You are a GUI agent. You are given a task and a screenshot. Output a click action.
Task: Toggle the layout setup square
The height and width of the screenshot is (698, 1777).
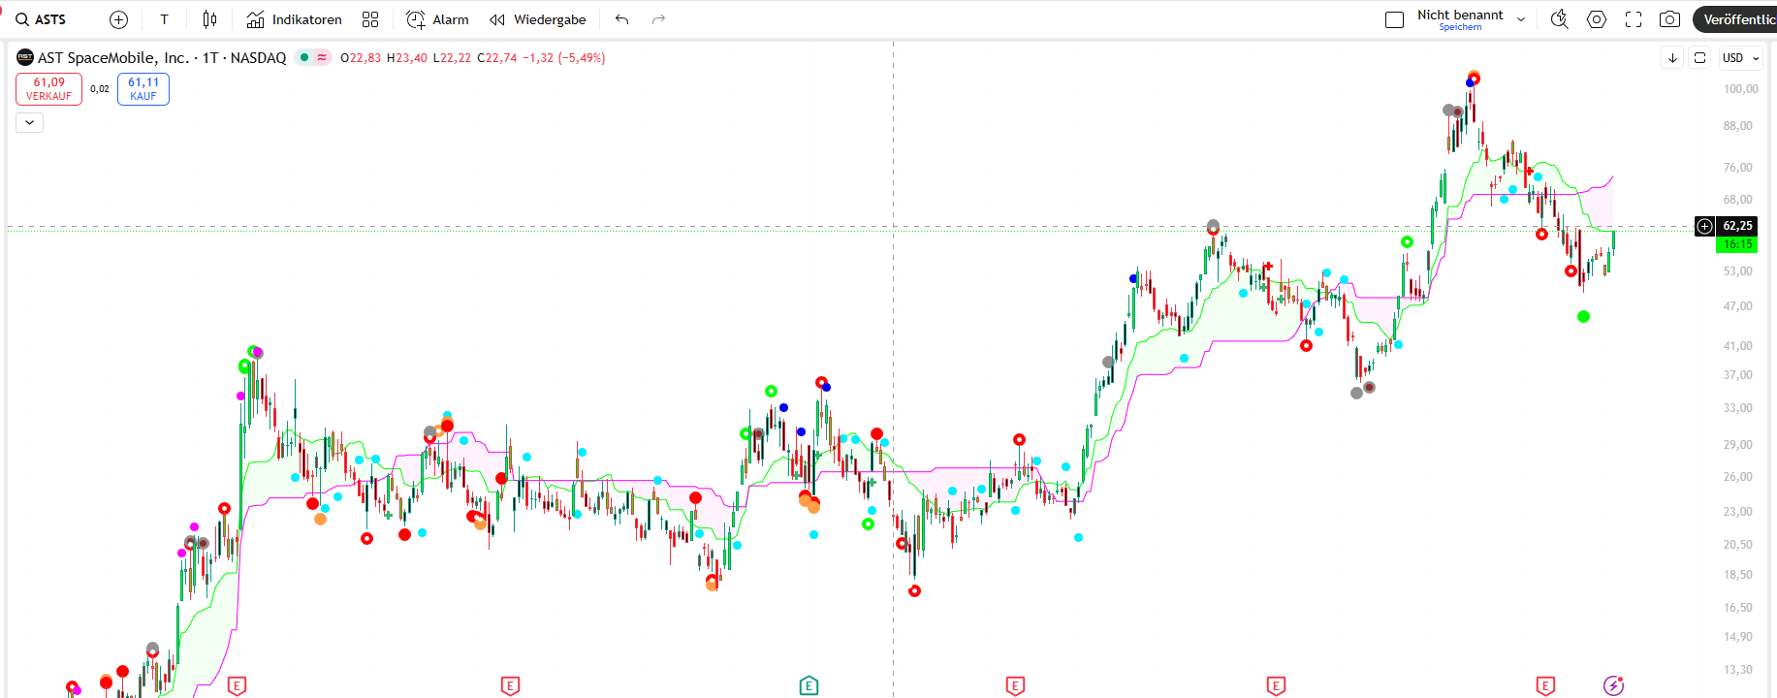(x=1394, y=19)
